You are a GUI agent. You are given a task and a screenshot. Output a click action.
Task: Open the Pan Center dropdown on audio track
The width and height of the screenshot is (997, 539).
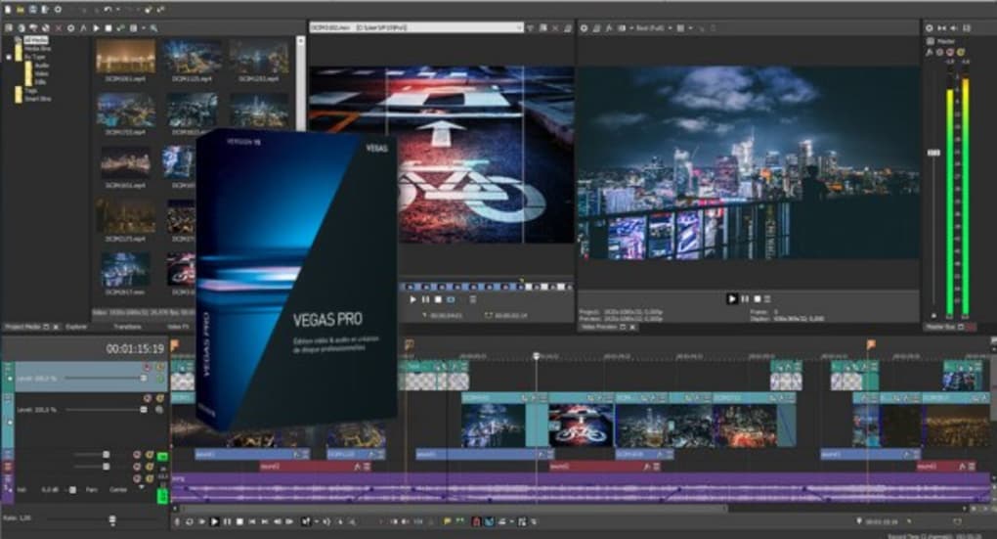tap(141, 489)
